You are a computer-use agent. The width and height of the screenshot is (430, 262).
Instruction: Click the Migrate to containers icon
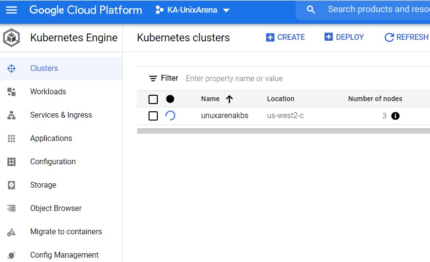point(11,232)
